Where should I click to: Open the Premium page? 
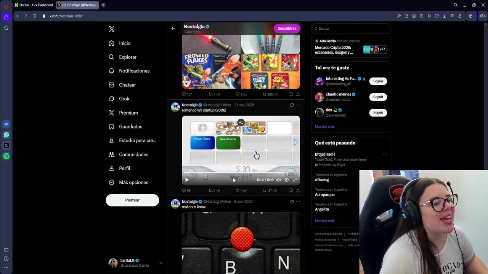pyautogui.click(x=123, y=113)
